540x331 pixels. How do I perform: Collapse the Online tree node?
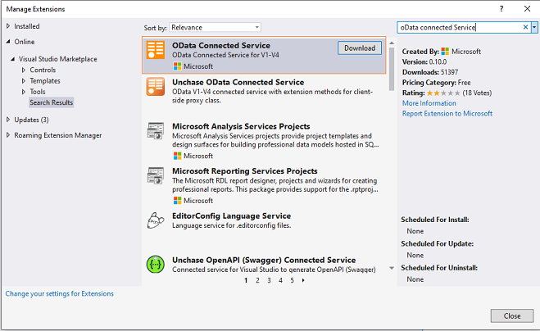(x=9, y=41)
